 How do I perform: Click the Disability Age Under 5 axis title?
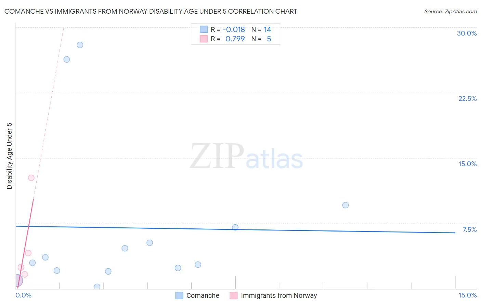click(10, 156)
